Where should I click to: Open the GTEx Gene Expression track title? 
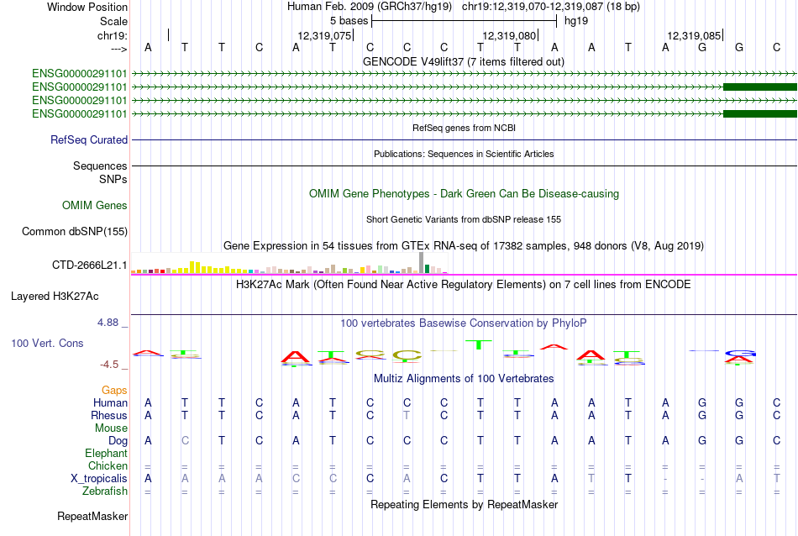[464, 246]
